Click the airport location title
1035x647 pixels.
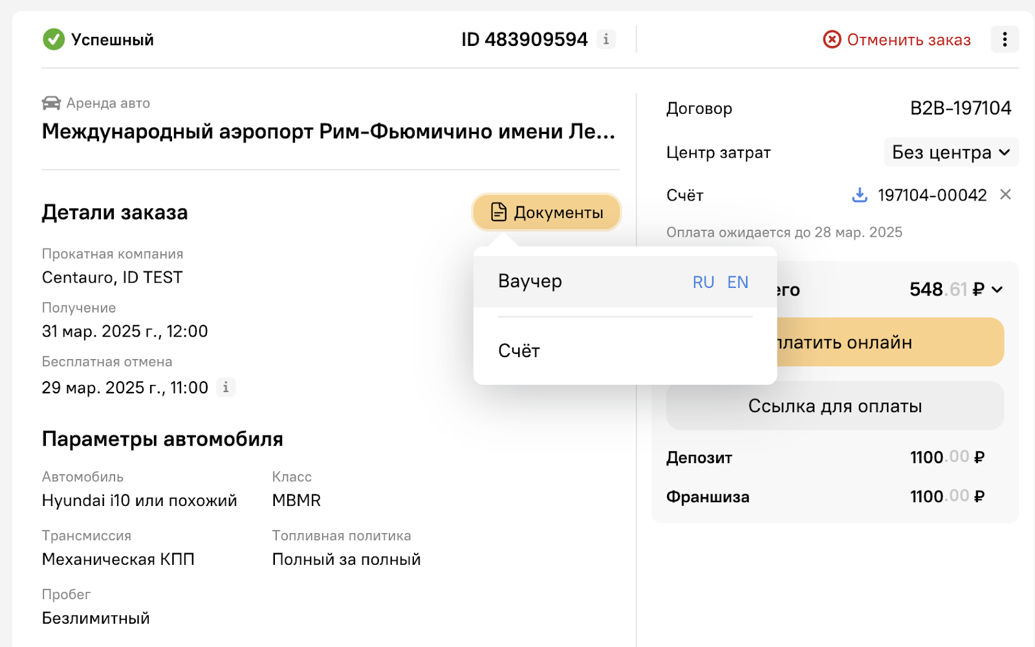point(329,131)
